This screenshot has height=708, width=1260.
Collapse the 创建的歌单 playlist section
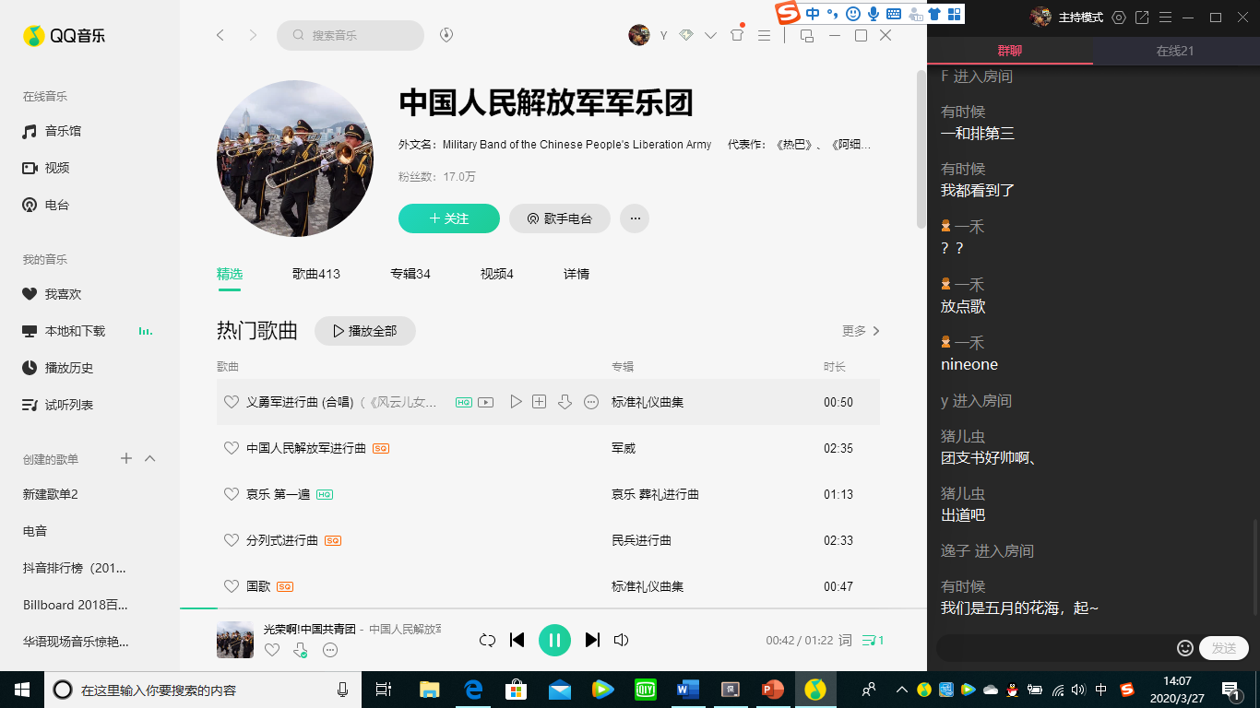point(150,459)
